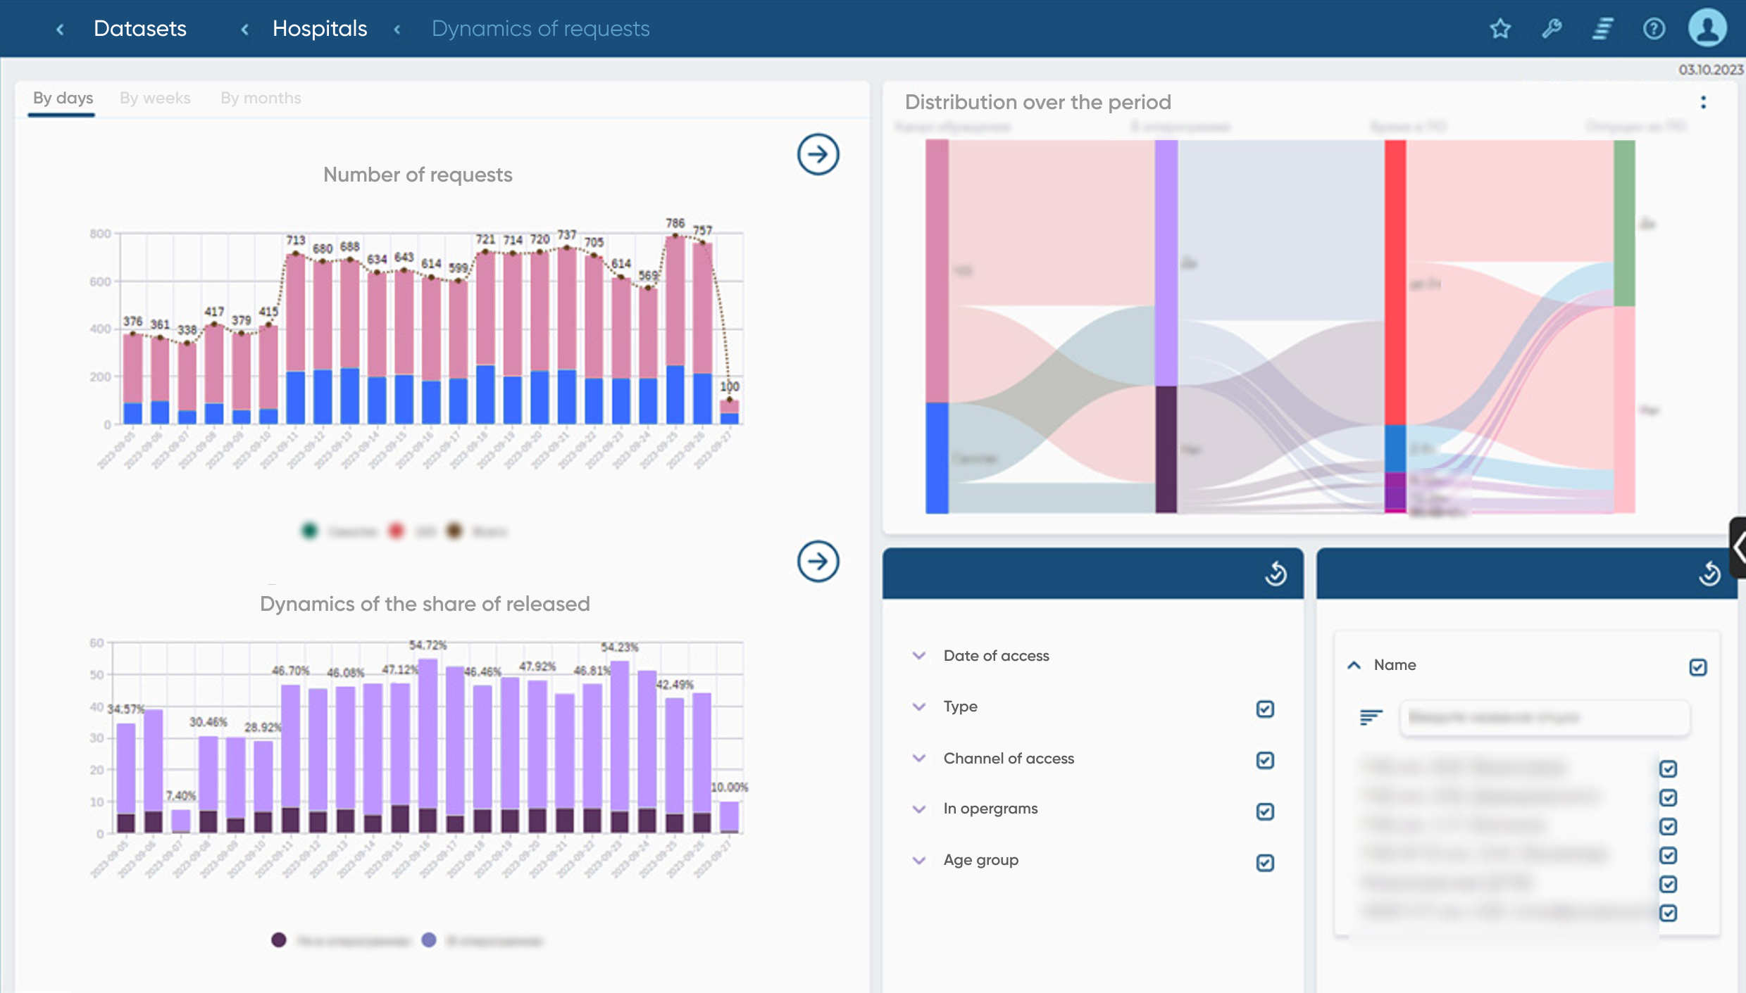The width and height of the screenshot is (1746, 993).
Task: Expand the Date of access filter
Action: 918,655
